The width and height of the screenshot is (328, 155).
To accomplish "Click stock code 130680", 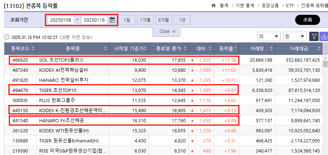I will [x=20, y=141].
